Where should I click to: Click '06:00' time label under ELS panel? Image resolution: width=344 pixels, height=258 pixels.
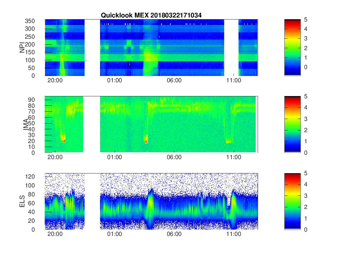click(x=174, y=234)
